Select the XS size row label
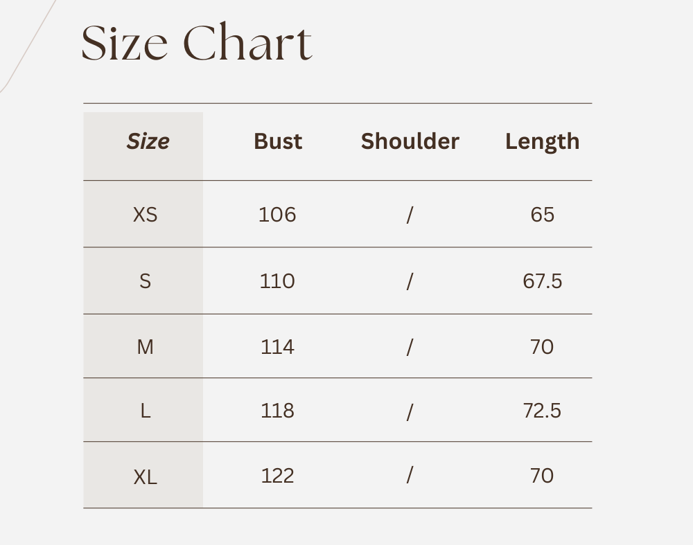693x545 pixels. (145, 215)
